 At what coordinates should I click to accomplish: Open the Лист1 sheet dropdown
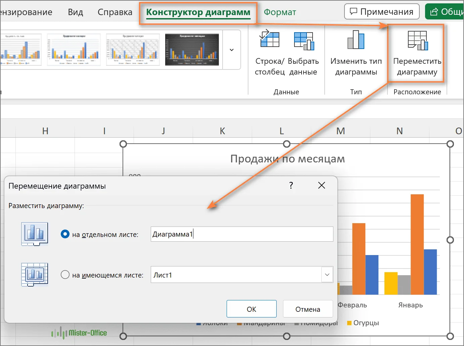coord(327,275)
